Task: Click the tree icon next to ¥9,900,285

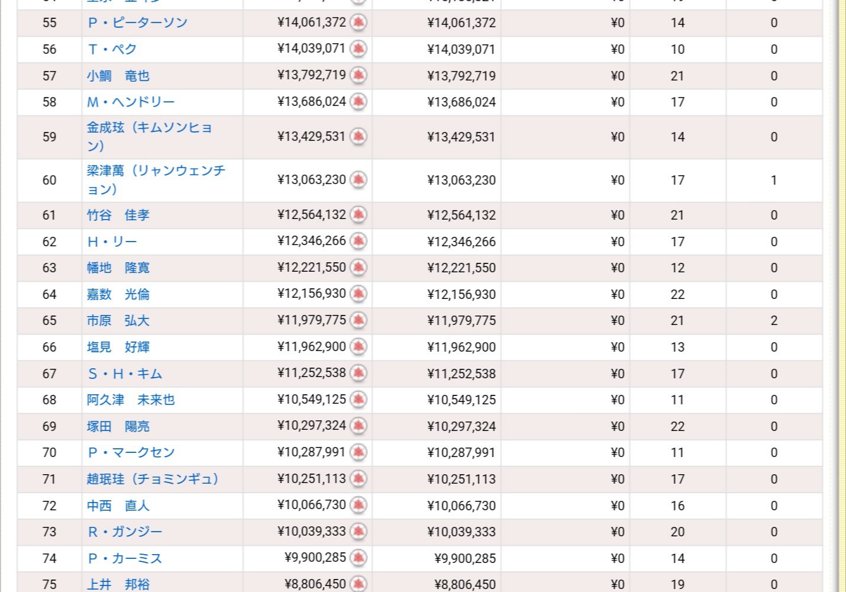Action: (358, 558)
